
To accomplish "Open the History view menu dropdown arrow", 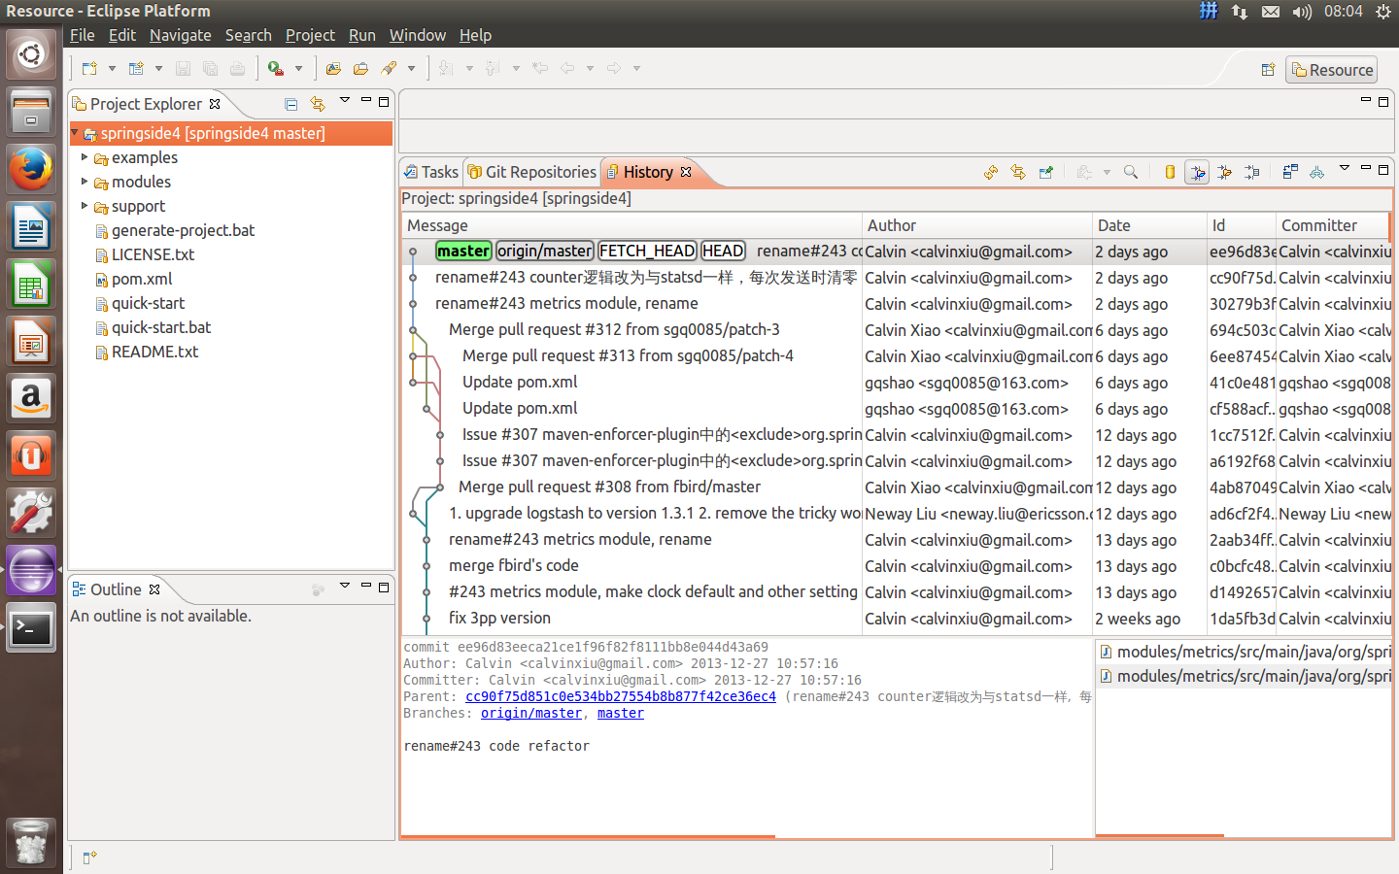I will pyautogui.click(x=1345, y=169).
